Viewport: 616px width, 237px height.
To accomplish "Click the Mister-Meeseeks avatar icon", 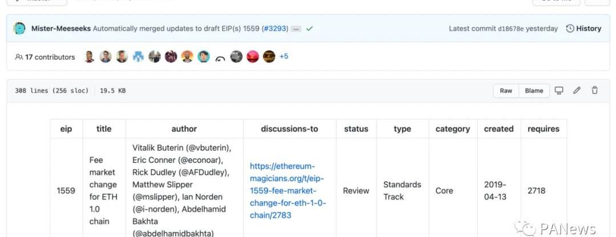I will pos(19,28).
